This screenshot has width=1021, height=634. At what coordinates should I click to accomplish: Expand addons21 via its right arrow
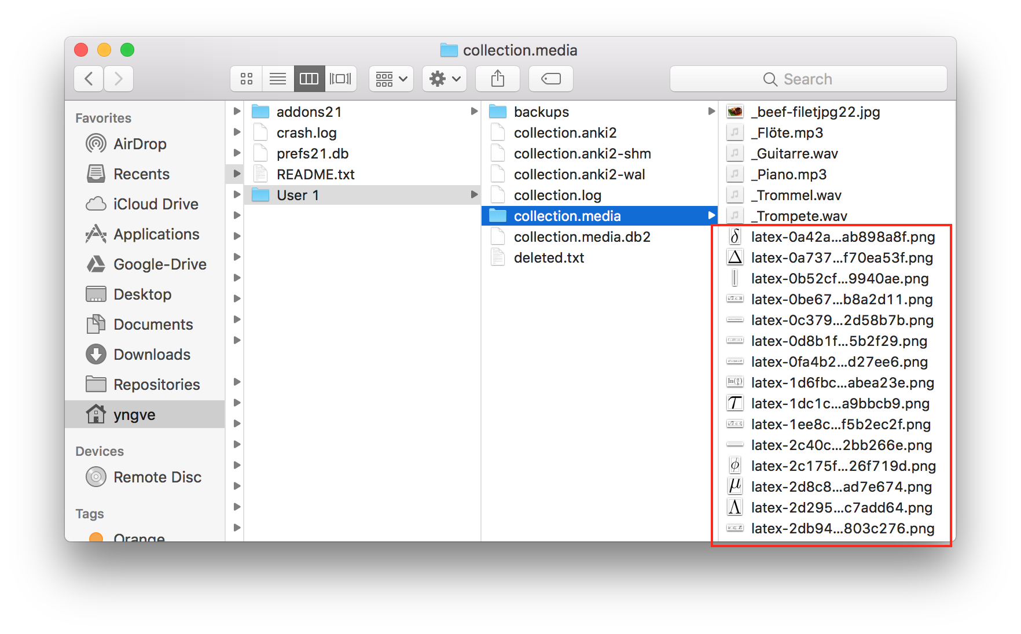[x=474, y=111]
